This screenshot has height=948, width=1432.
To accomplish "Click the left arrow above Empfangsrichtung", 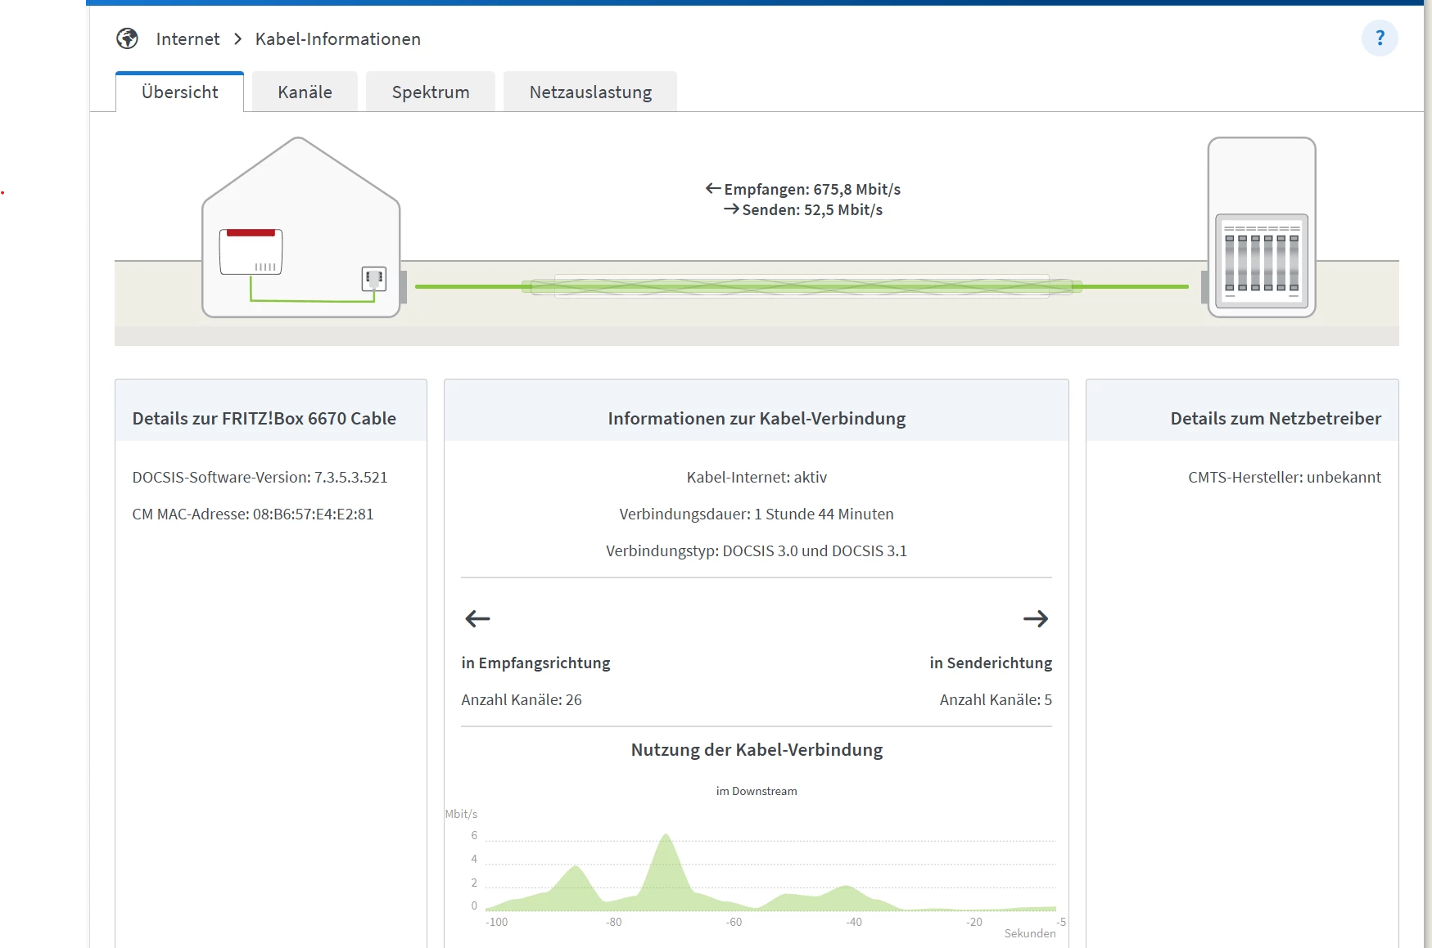I will (477, 618).
